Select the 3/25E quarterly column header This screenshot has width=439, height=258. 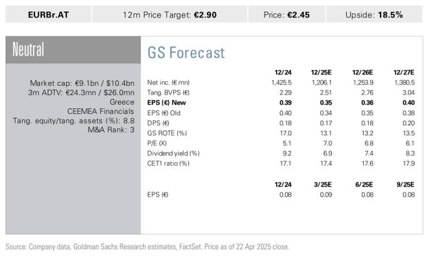[322, 185]
